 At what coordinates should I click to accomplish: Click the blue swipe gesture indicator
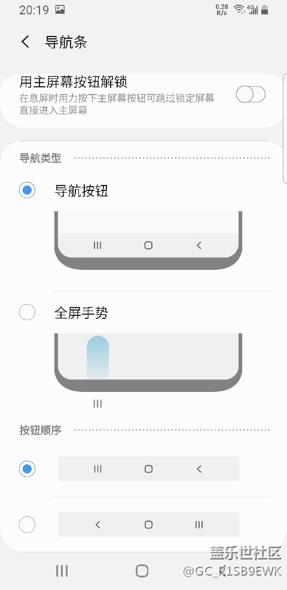coord(98,357)
